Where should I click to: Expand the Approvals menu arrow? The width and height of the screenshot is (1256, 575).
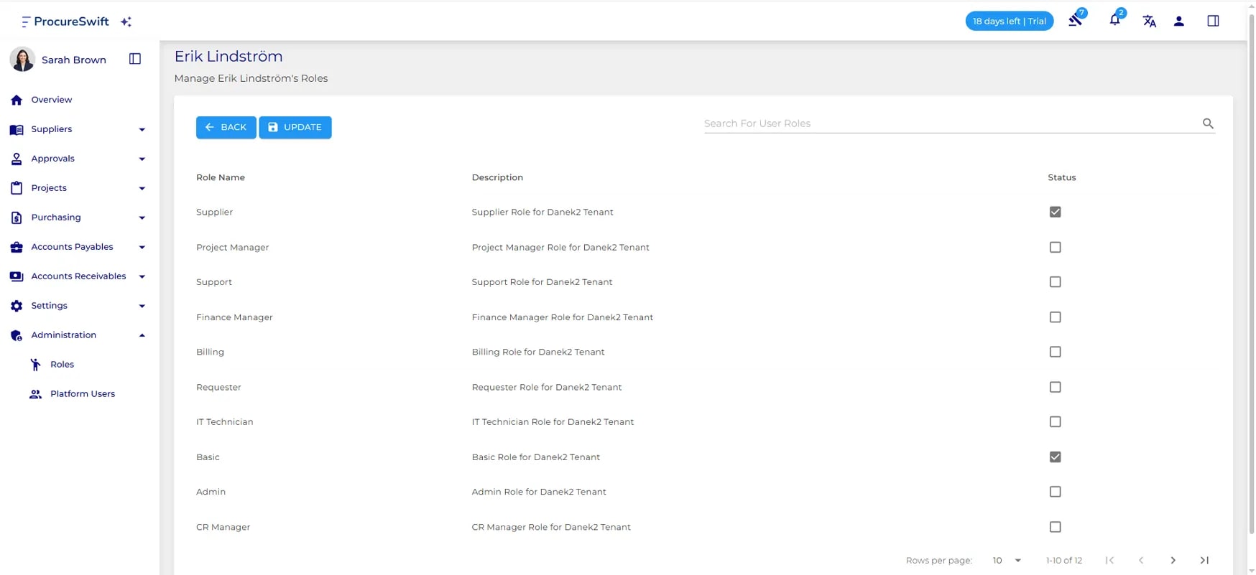coord(142,159)
